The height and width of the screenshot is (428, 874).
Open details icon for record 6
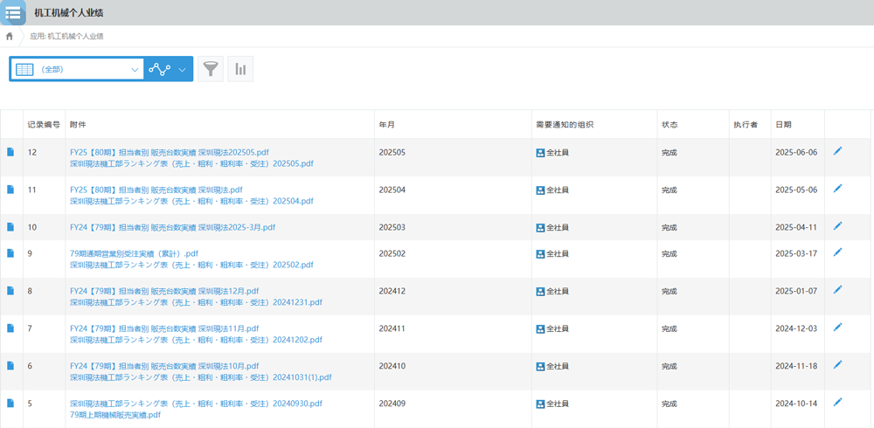tap(10, 366)
